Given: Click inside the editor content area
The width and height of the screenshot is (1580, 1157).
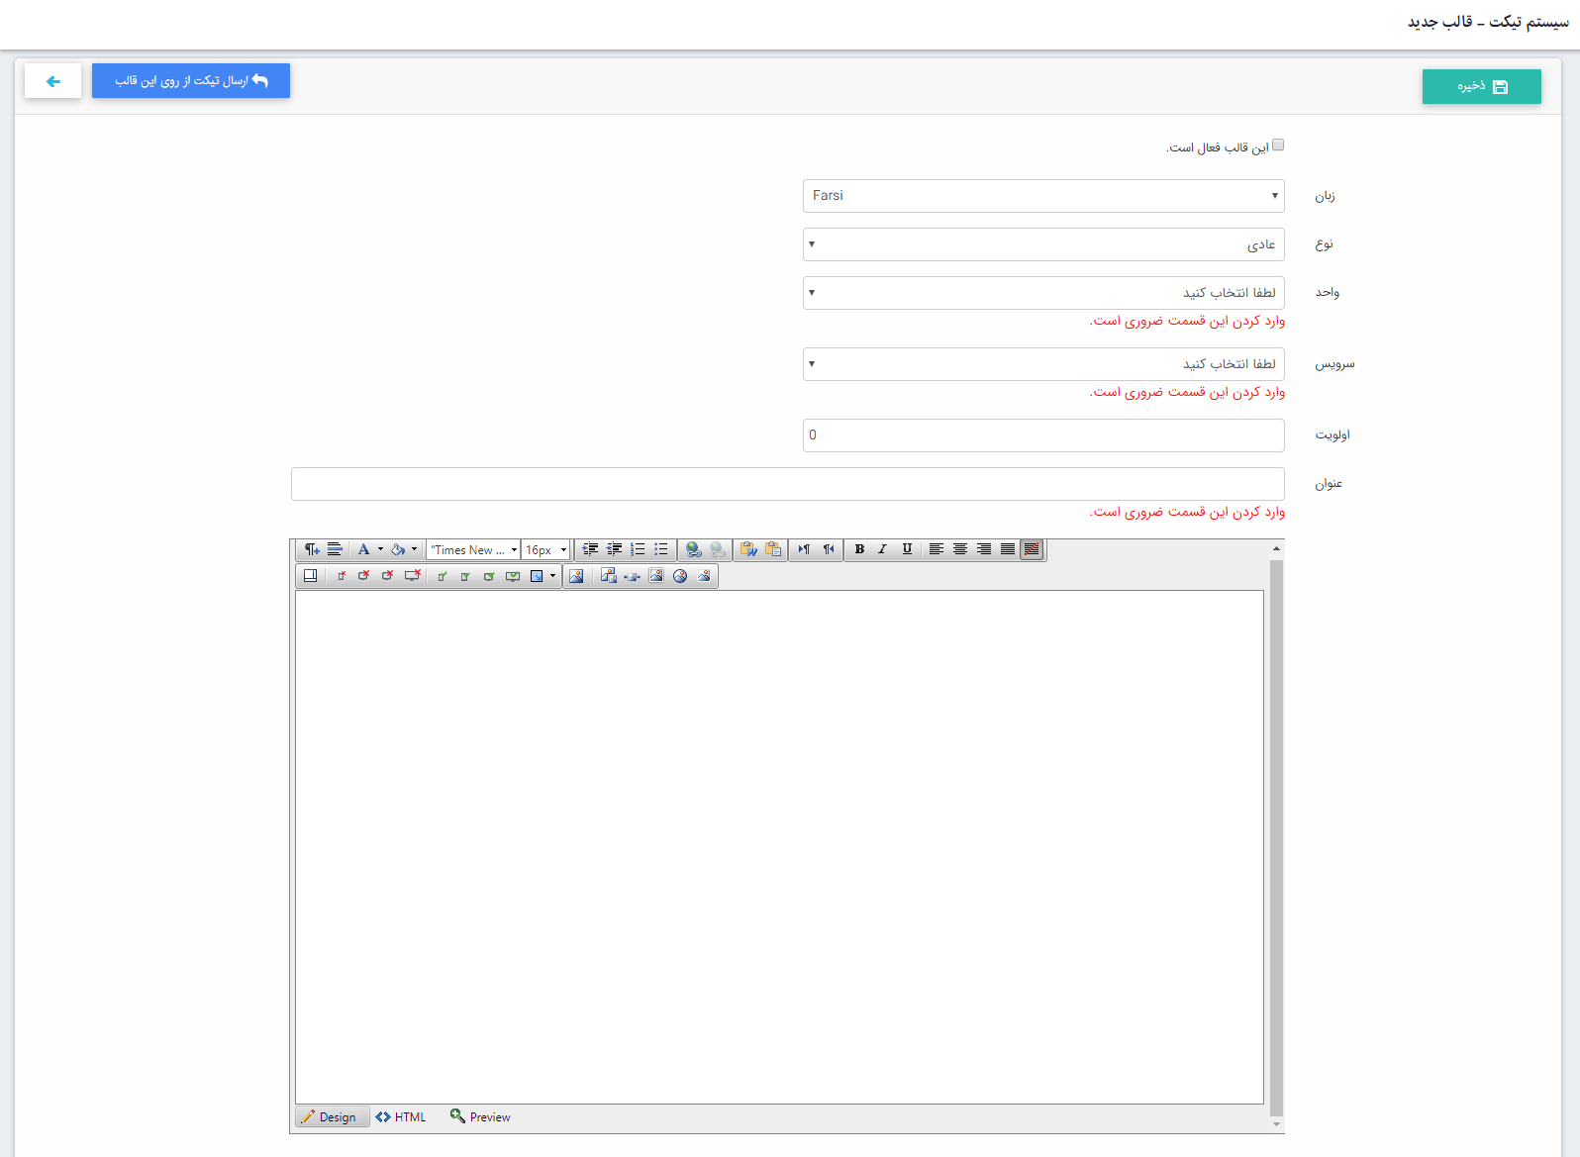Looking at the screenshot, I should [x=779, y=847].
